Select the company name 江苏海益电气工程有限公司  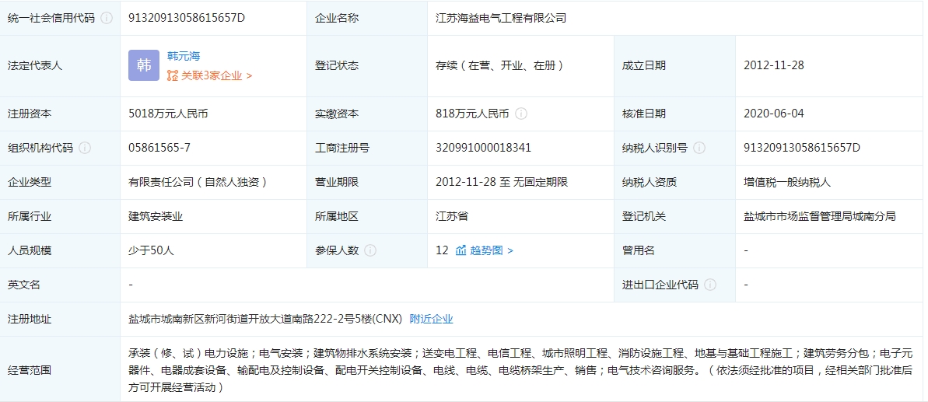pyautogui.click(x=501, y=18)
